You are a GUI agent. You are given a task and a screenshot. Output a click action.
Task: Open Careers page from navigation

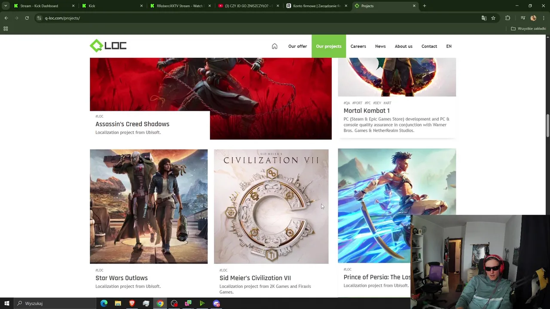(x=358, y=46)
